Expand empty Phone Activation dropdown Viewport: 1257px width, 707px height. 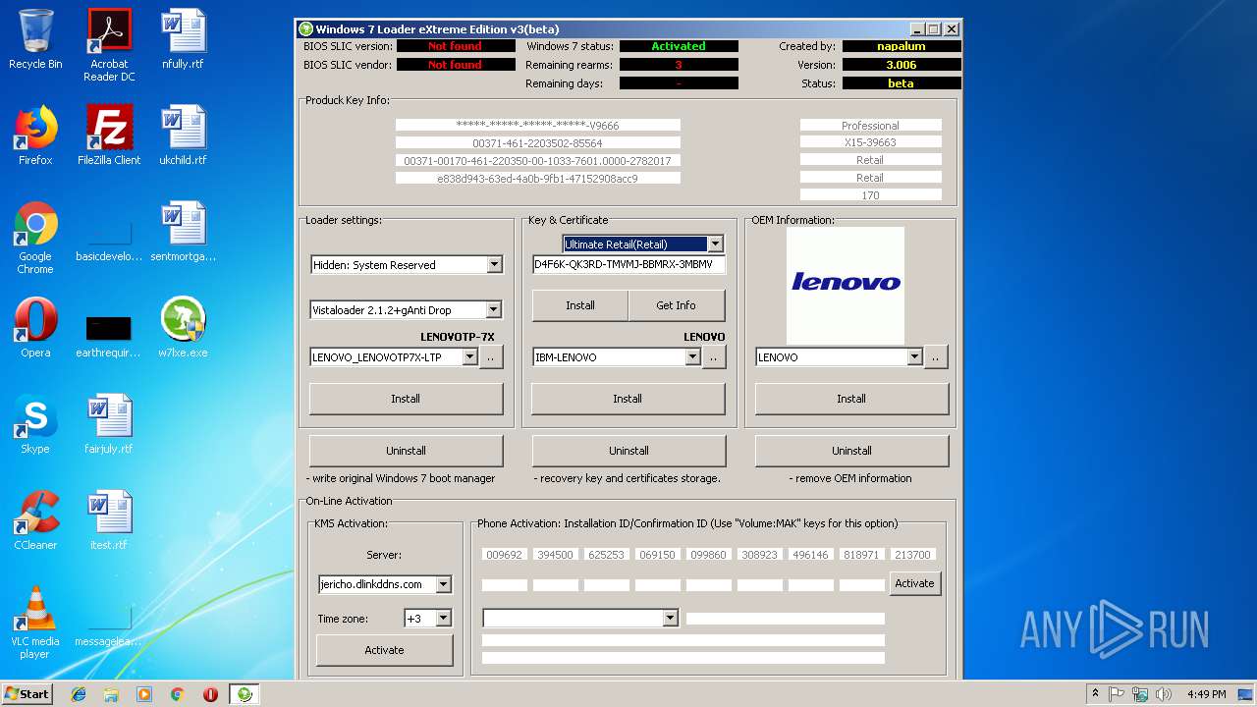(670, 618)
